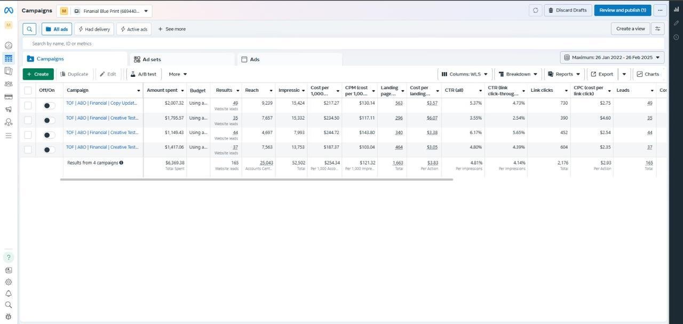Switch to the Ad sets tab
683x324 pixels.
pyautogui.click(x=151, y=59)
